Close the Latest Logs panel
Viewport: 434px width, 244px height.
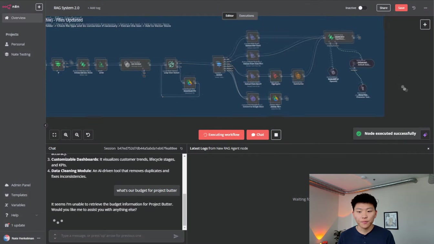click(x=429, y=148)
